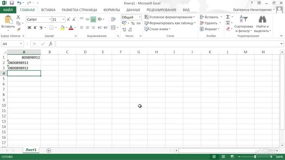
Task: Click the Redo arrow icon
Action: pyautogui.click(x=29, y=3)
